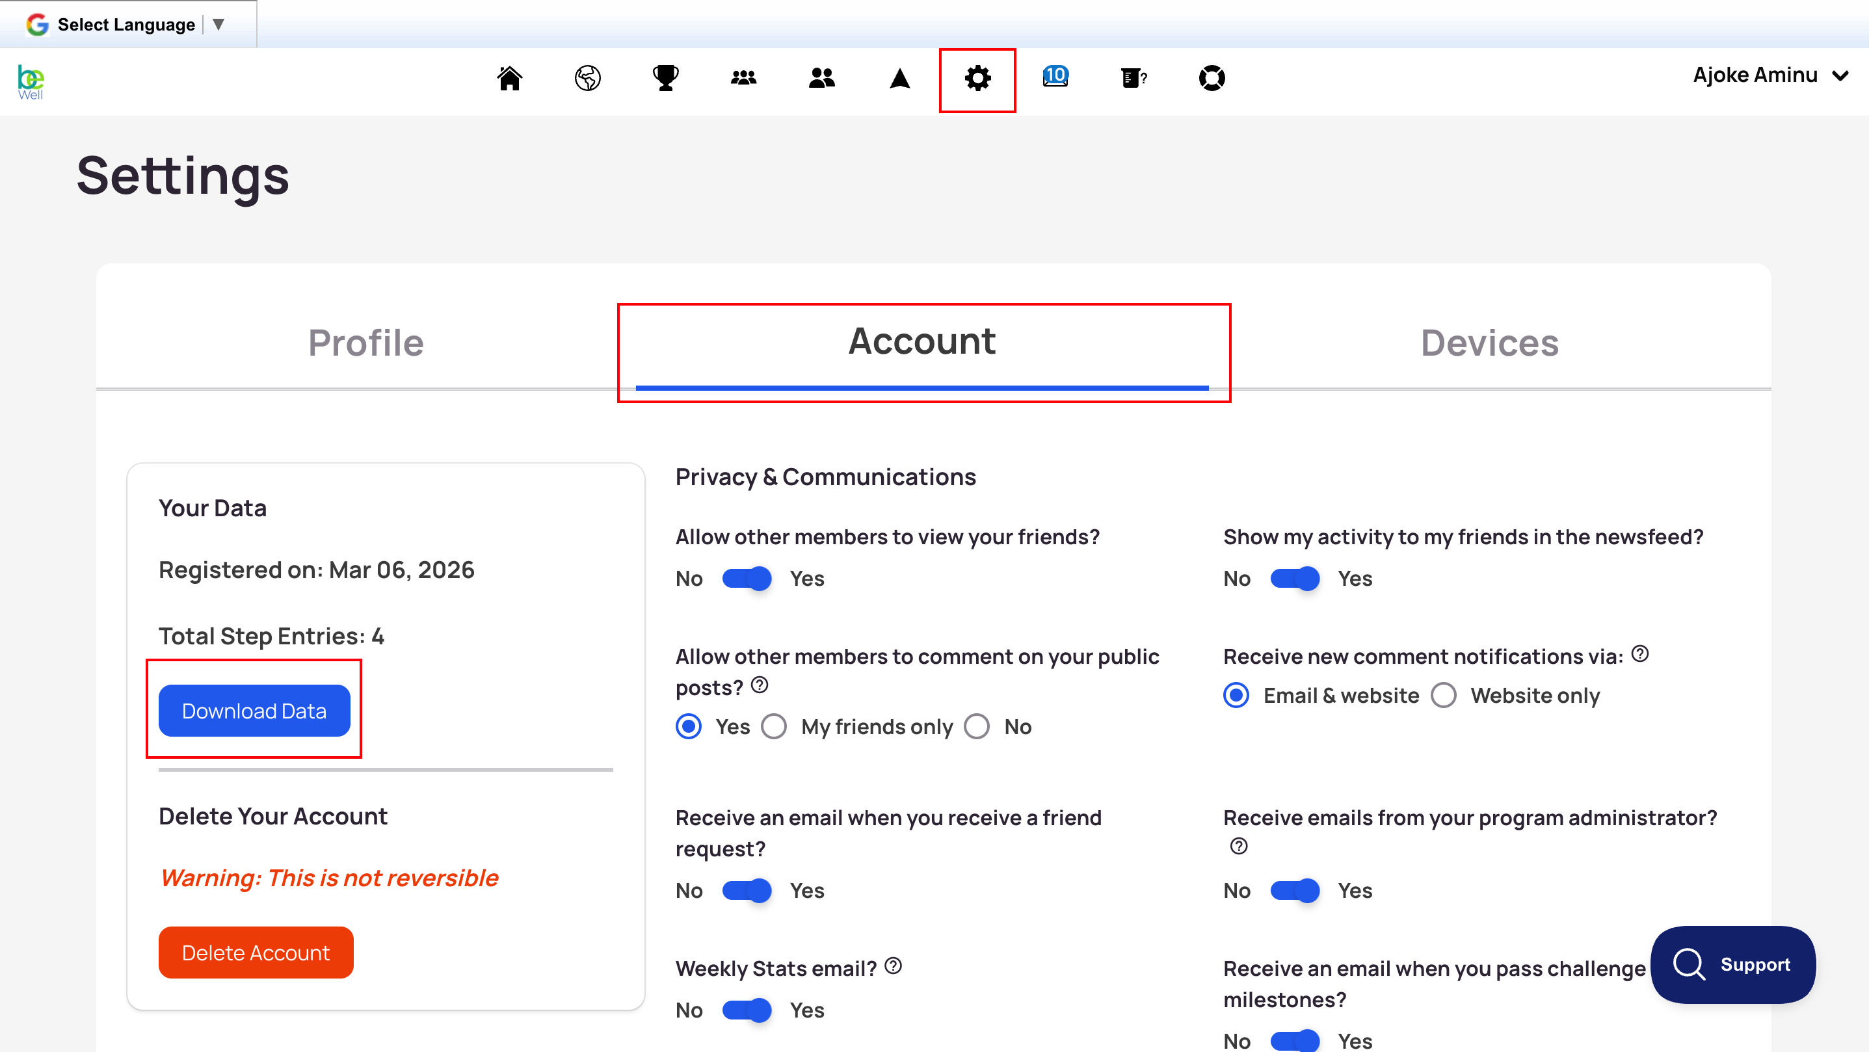Show help for comment notifications setting
The height and width of the screenshot is (1052, 1869).
[1639, 653]
